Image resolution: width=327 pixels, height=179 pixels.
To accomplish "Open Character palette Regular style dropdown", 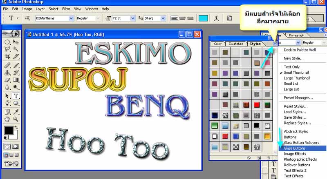I will pyautogui.click(x=324, y=42).
